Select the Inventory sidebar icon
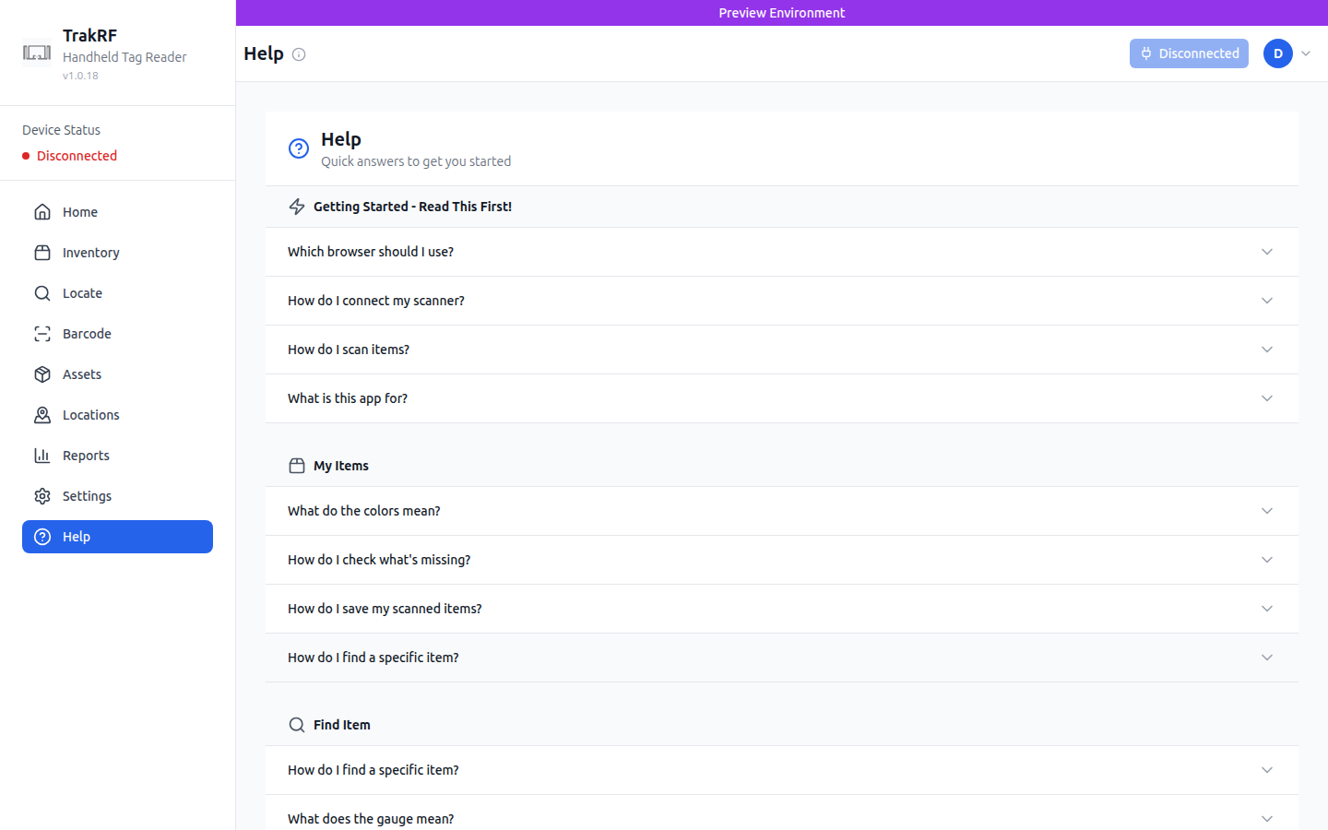Image resolution: width=1328 pixels, height=830 pixels. [x=42, y=252]
